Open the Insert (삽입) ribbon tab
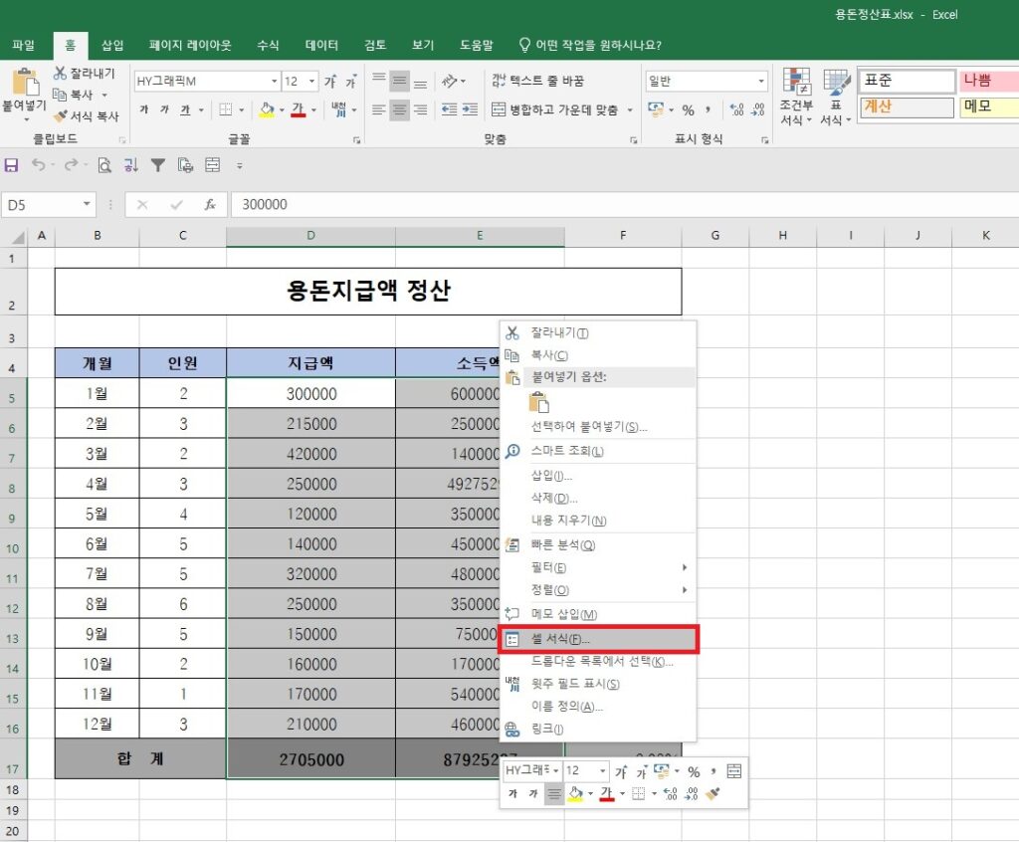 [112, 45]
